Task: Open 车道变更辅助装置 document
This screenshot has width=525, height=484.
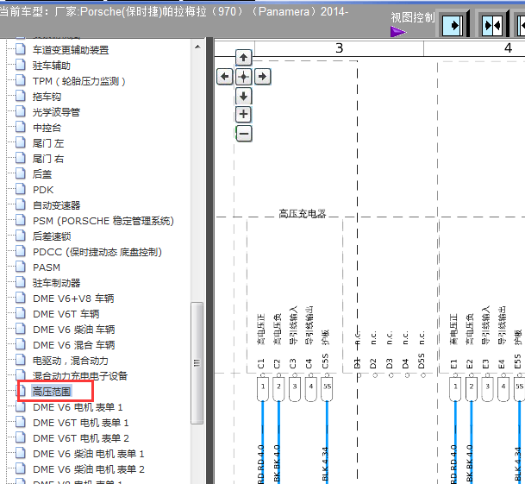Action: (71, 50)
